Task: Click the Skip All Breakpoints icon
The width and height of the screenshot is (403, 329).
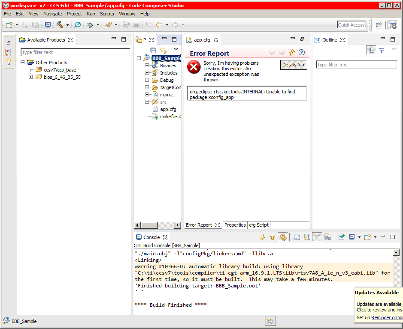Action: coord(77,25)
